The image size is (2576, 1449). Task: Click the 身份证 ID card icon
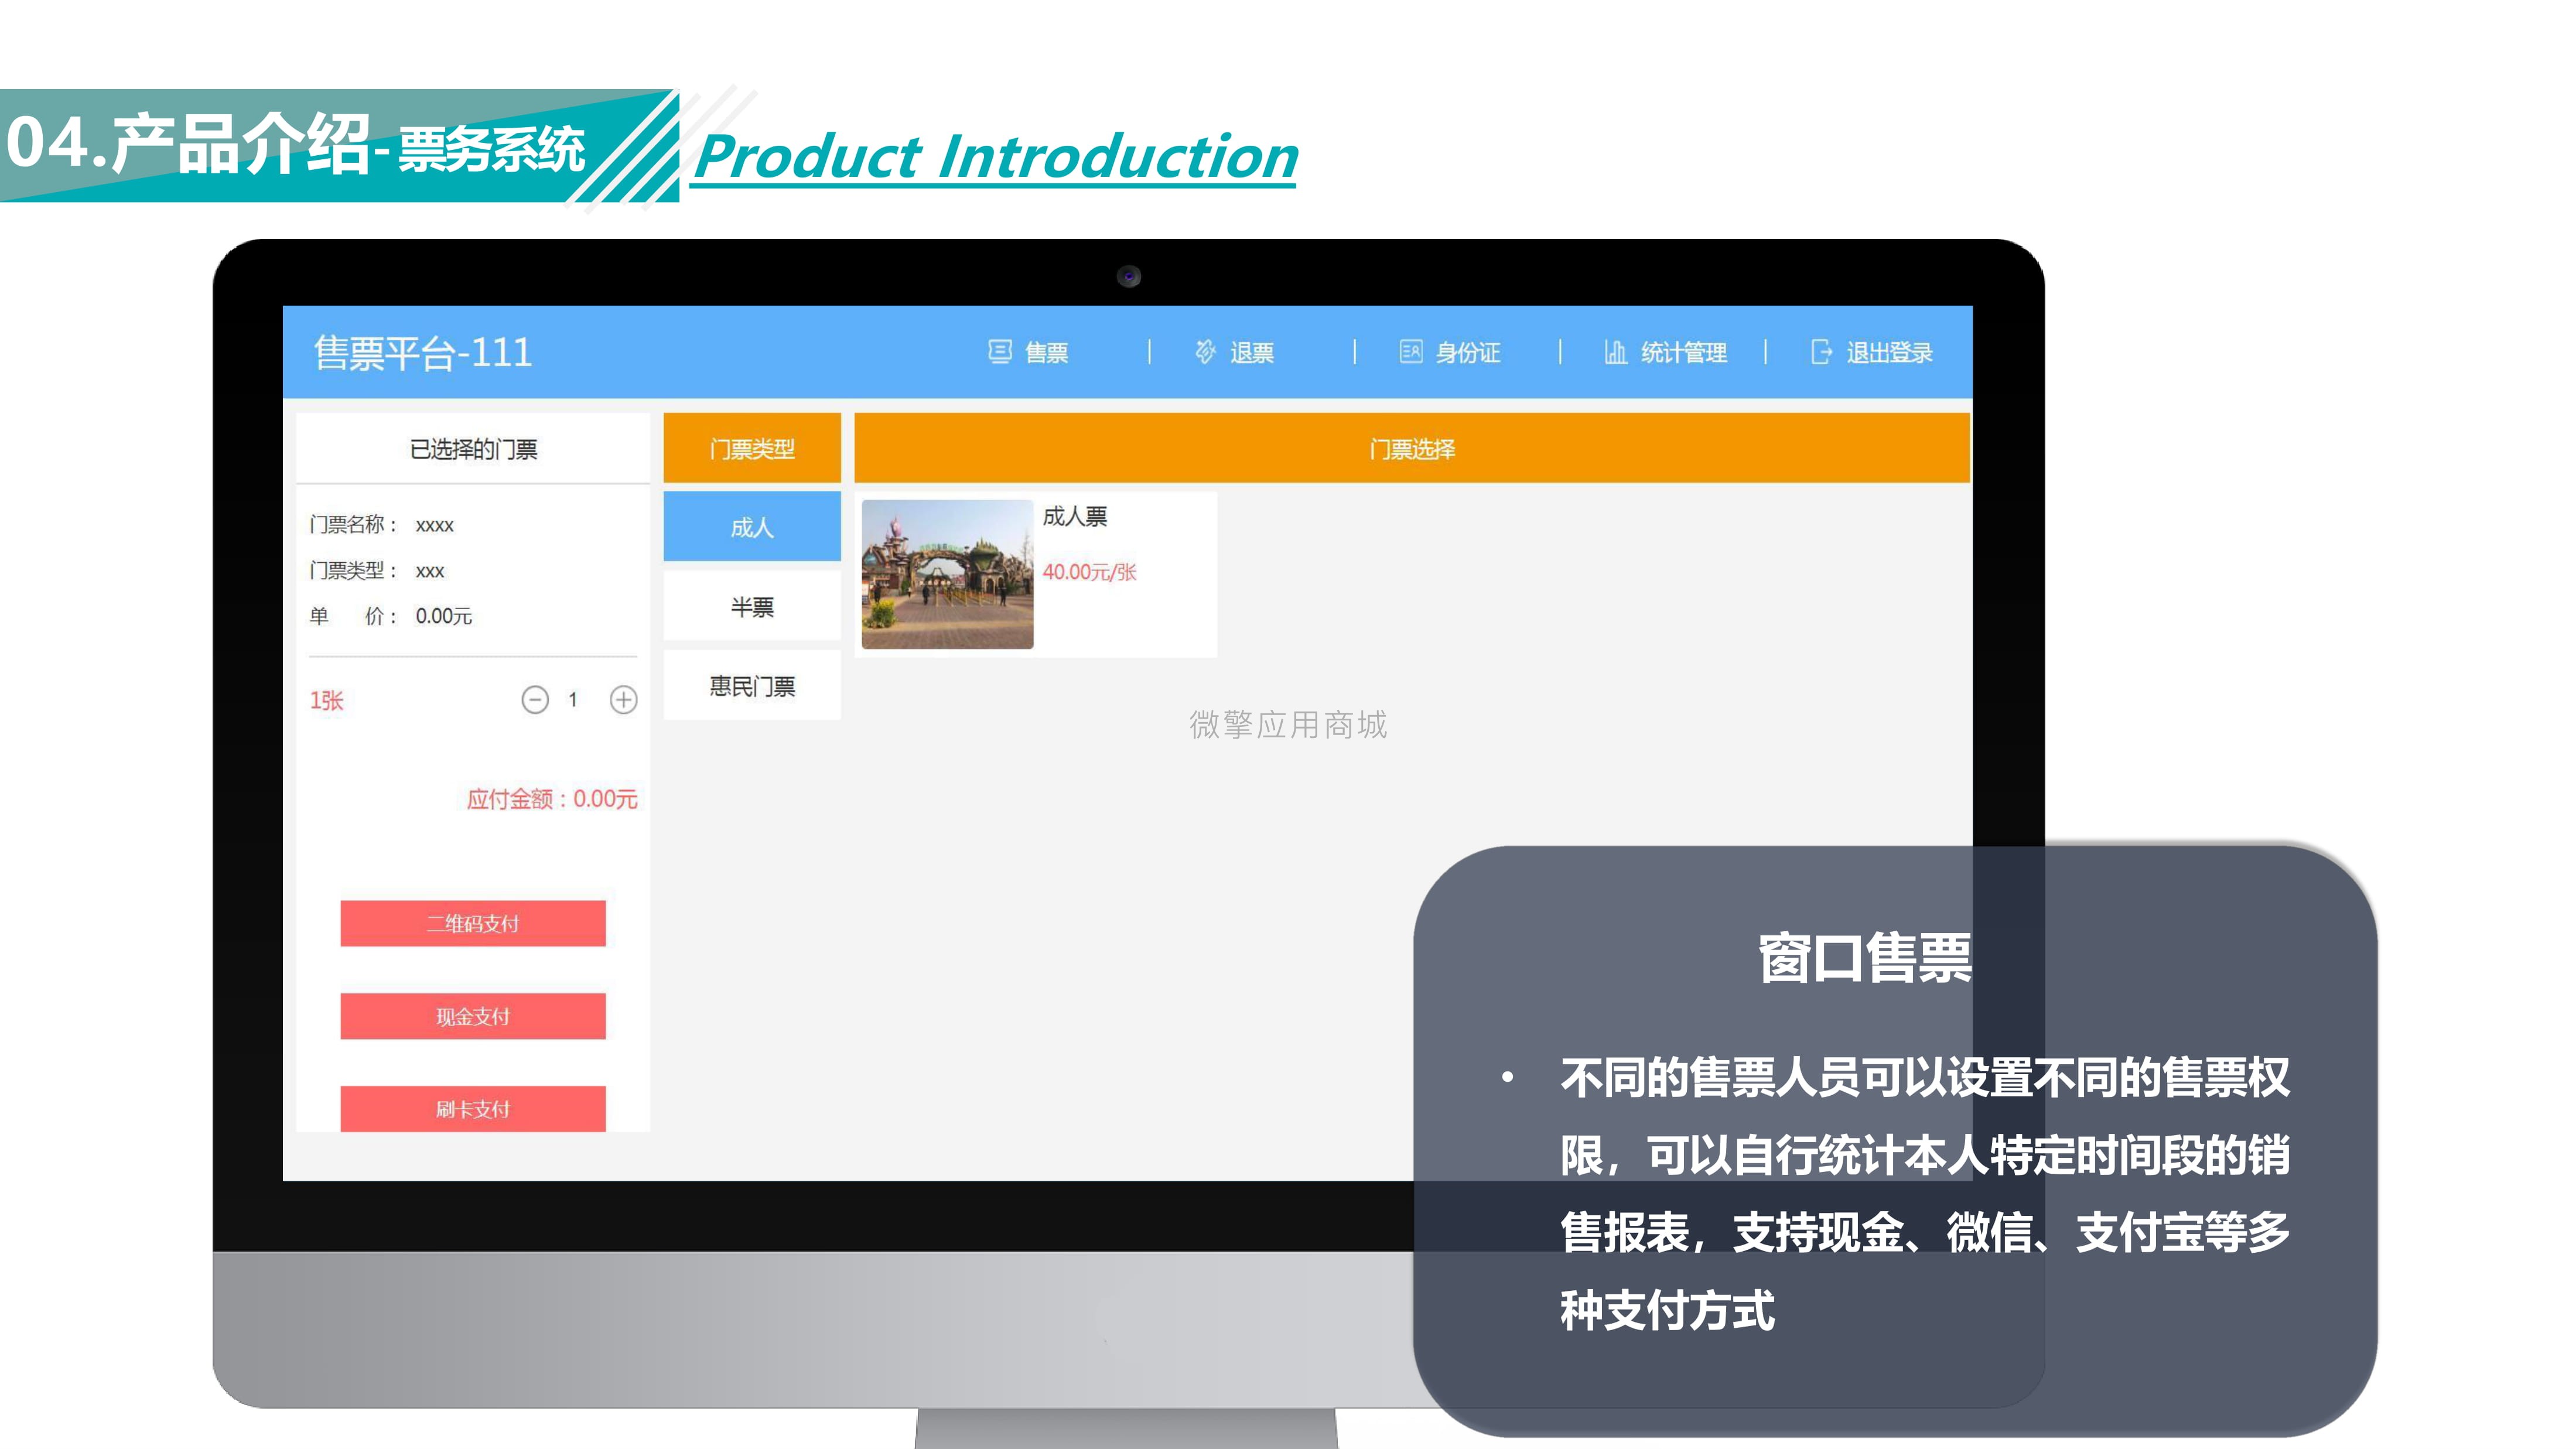point(1410,352)
